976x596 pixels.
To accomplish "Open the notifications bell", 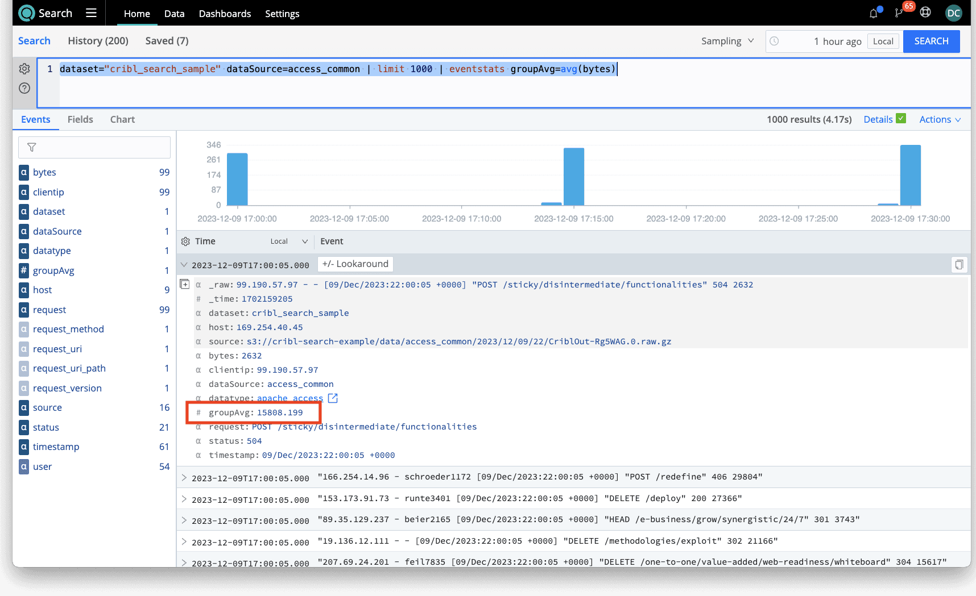I will coord(874,13).
